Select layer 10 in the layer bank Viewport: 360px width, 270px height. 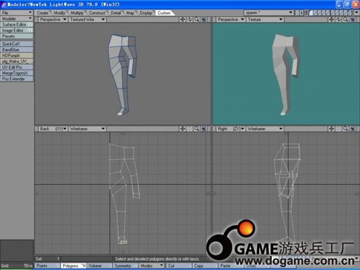click(x=350, y=13)
